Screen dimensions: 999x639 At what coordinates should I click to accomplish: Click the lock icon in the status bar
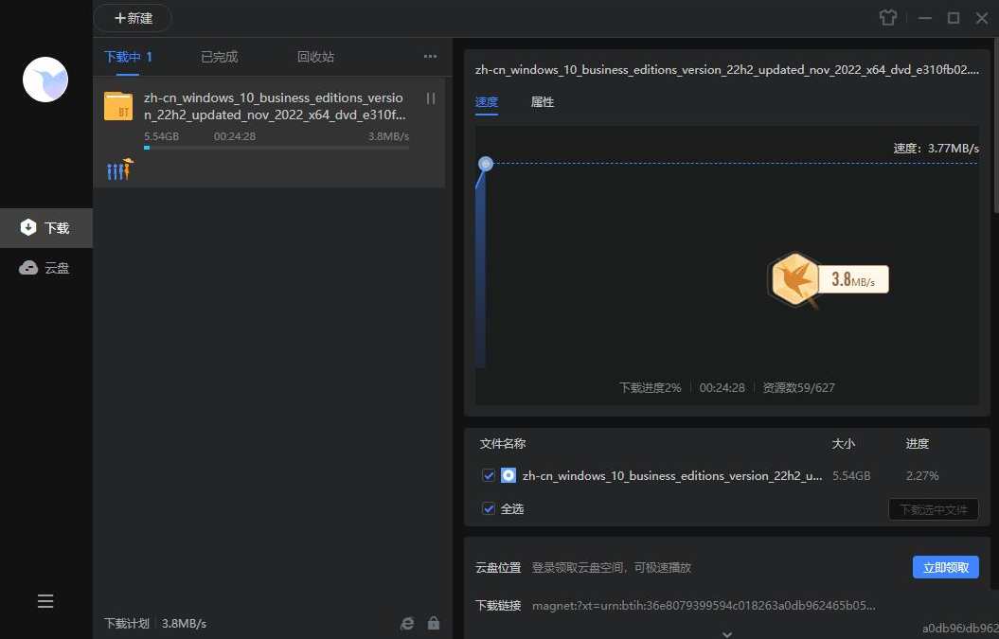(x=434, y=623)
